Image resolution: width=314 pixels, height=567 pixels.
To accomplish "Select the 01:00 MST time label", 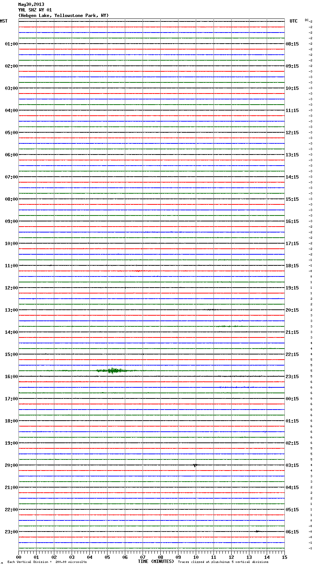I will (x=11, y=44).
